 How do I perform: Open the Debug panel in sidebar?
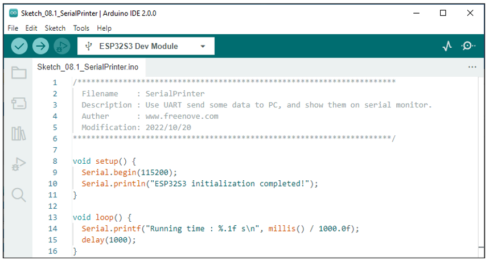[x=19, y=164]
